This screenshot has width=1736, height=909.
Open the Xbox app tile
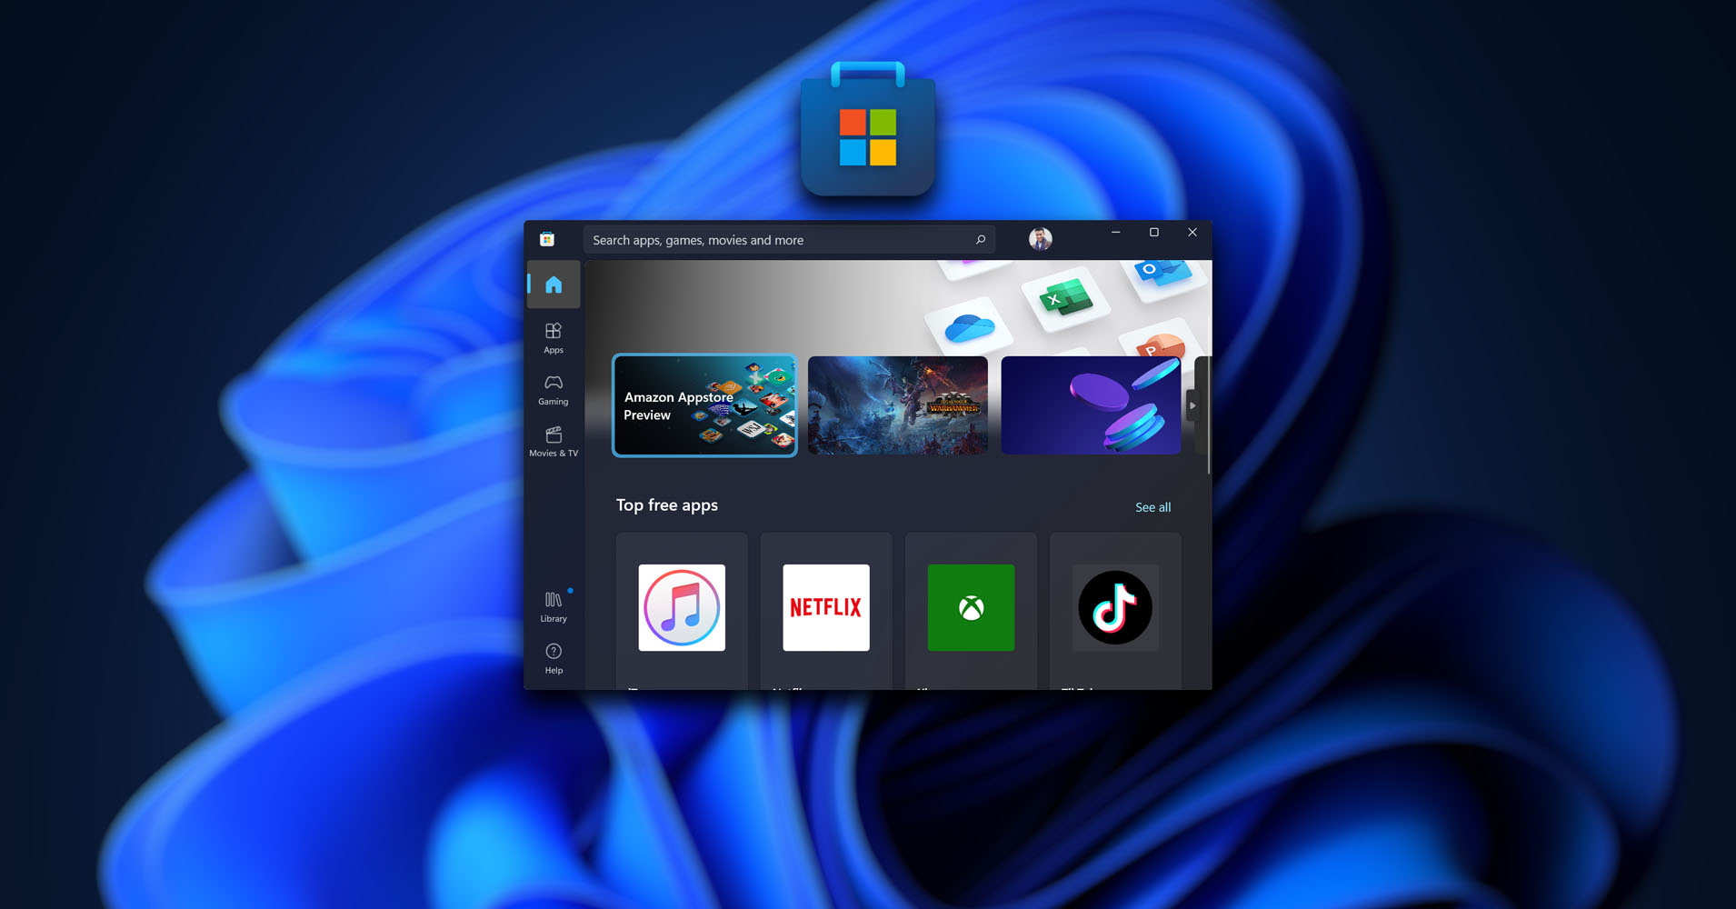pos(971,608)
